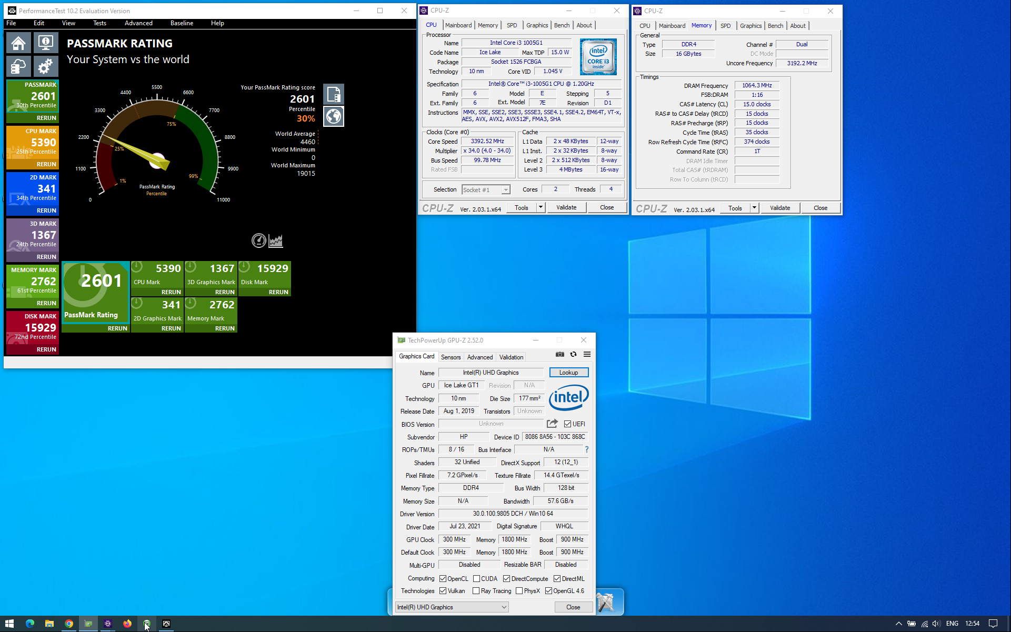Click the Intel Core i3 logo in CPU-Z
This screenshot has height=632, width=1011.
coord(598,57)
